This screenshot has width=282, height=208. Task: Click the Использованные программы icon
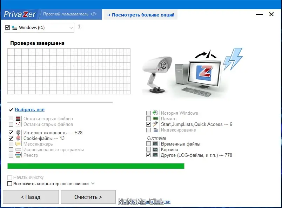(18, 149)
